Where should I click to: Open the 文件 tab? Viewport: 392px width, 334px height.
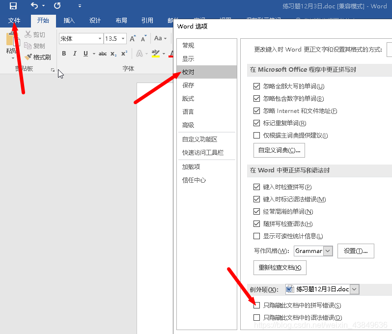pos(14,21)
